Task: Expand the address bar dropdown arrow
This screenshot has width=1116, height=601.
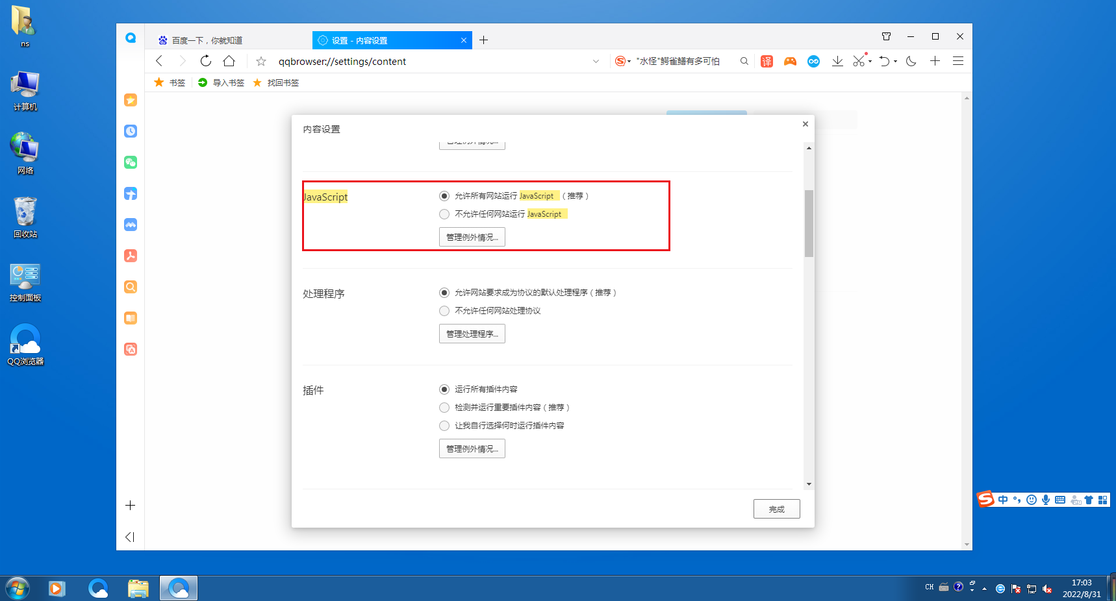Action: 596,62
